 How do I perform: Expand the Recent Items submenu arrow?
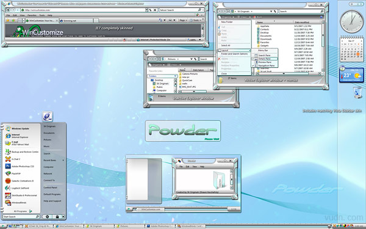coord(63,160)
